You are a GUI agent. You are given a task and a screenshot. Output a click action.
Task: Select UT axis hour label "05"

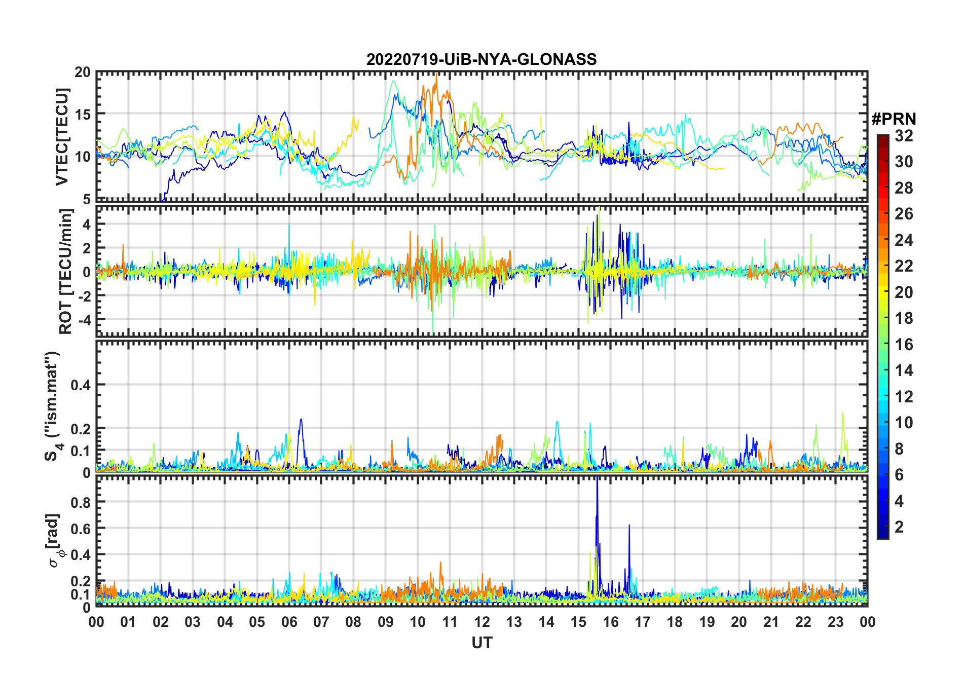[x=257, y=622]
